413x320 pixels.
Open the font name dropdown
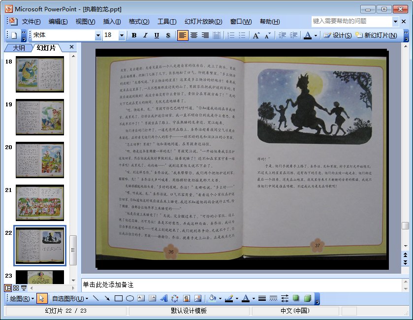pyautogui.click(x=98, y=35)
